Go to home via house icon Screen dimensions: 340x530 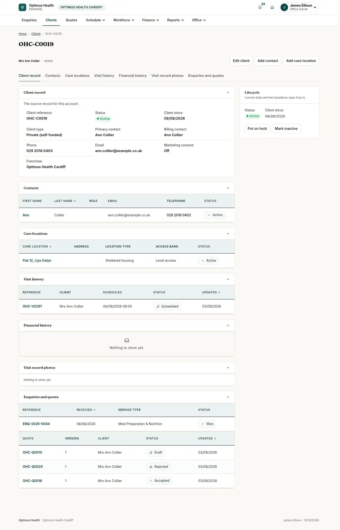(x=272, y=7)
